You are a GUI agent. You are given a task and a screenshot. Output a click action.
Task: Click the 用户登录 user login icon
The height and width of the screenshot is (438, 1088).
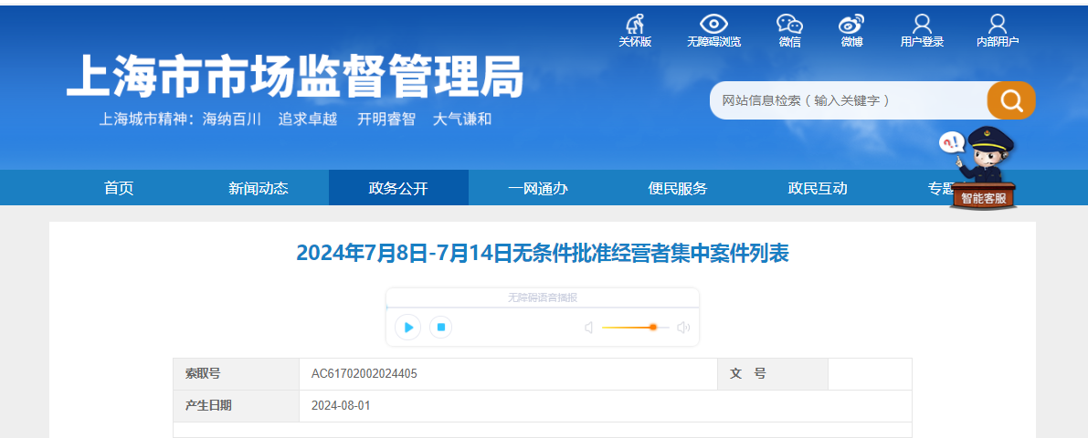[922, 25]
